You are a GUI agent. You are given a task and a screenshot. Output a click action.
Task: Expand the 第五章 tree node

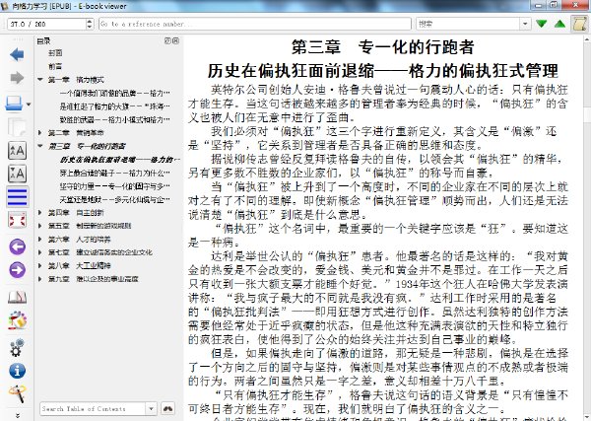pyautogui.click(x=40, y=226)
